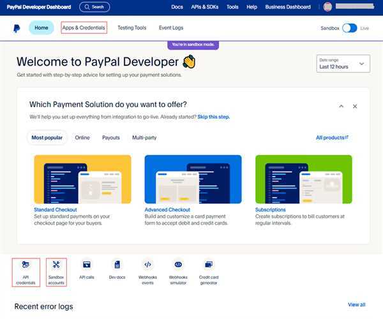
Task: Open the Date range dropdown
Action: (x=343, y=64)
